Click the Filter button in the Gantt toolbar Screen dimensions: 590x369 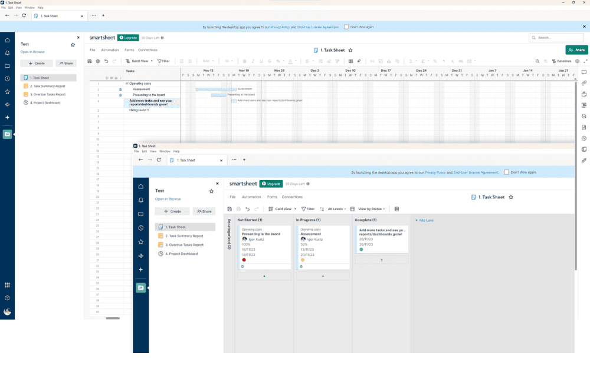coord(163,61)
